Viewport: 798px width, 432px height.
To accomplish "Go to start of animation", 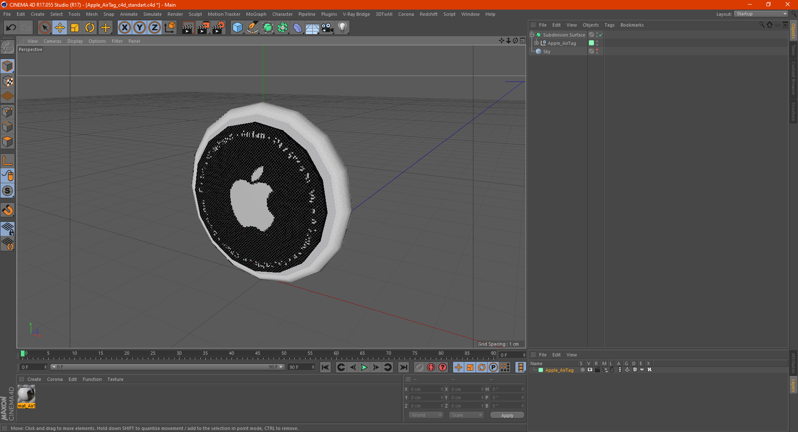I will tap(325, 367).
